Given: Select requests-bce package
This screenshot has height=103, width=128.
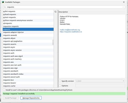Looking at the screenshot, I should (x=28, y=80).
